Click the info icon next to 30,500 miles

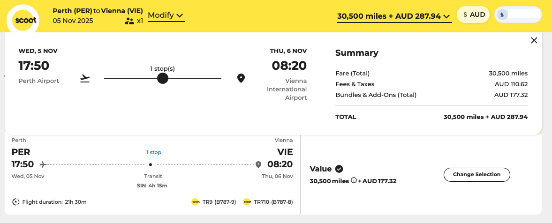(354, 181)
